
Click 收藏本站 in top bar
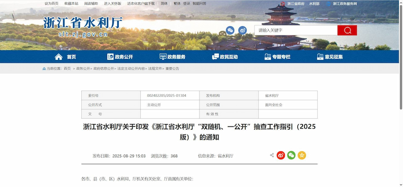point(71,3)
